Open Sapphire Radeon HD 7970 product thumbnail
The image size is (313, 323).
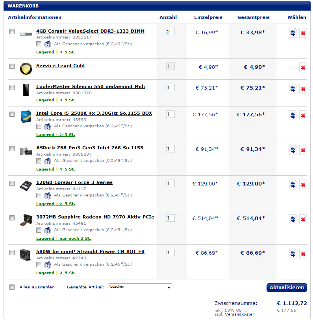point(26,220)
